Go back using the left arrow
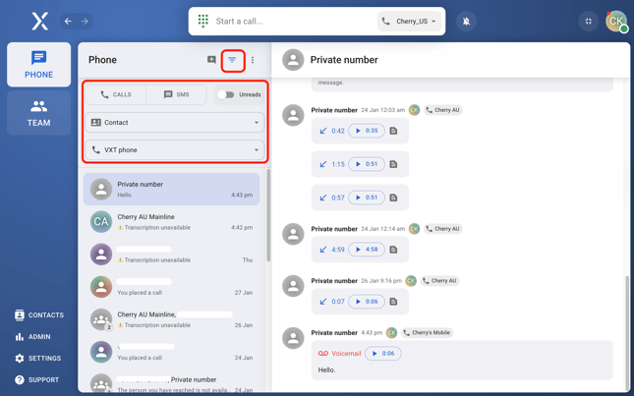Image resolution: width=634 pixels, height=396 pixels. click(68, 21)
